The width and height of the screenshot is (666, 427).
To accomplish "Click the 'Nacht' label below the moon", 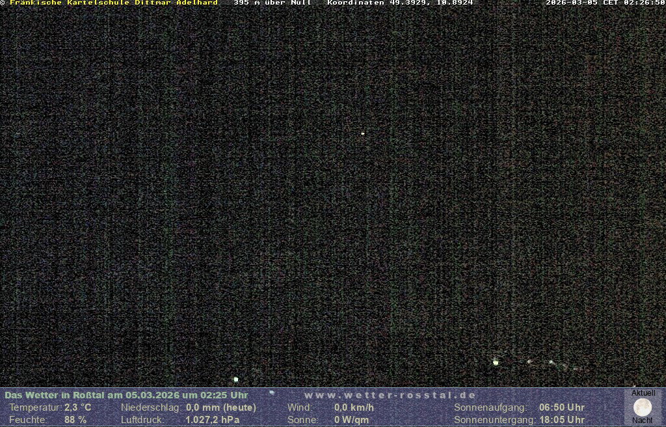I will (643, 420).
